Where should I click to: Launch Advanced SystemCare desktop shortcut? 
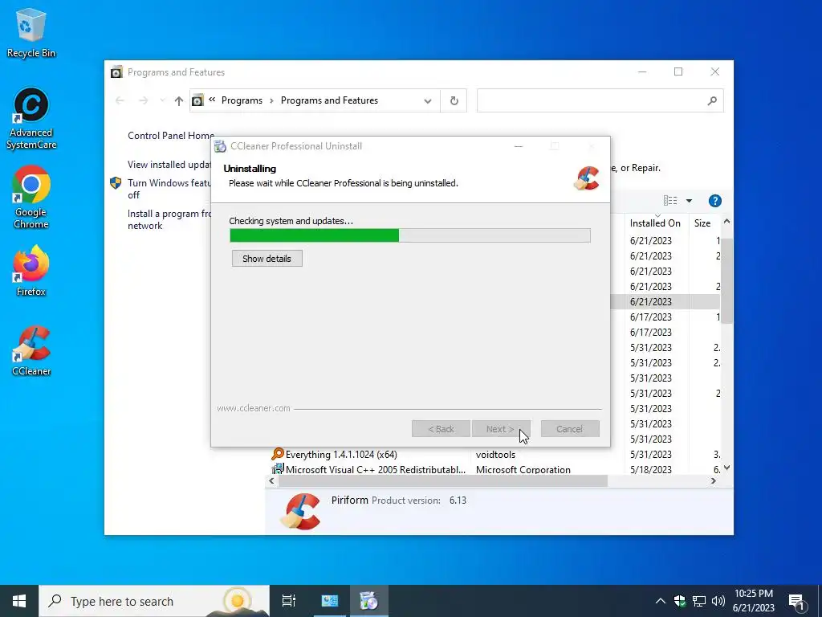click(31, 119)
